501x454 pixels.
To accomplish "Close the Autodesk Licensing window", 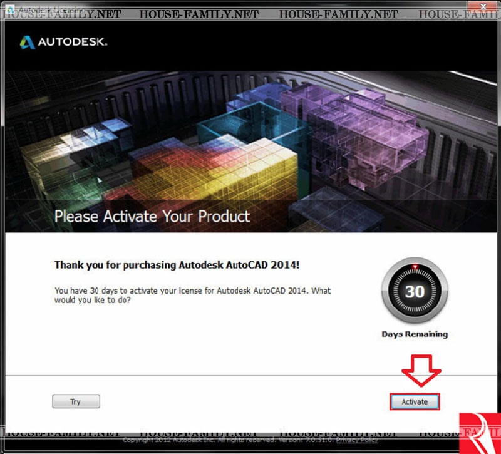I will click(483, 6).
